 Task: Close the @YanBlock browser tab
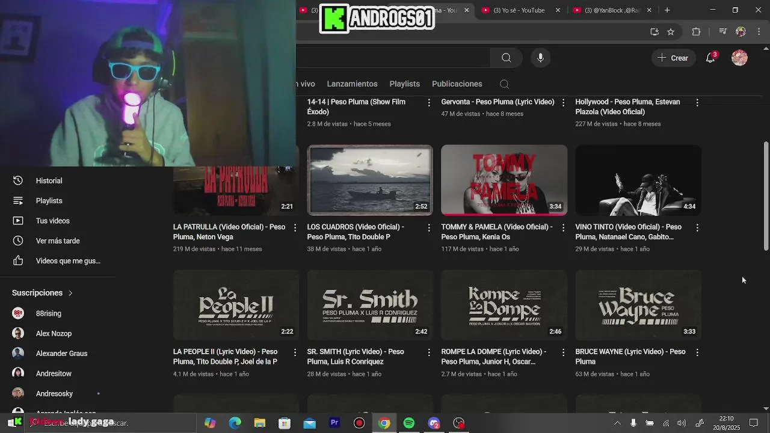coord(649,10)
